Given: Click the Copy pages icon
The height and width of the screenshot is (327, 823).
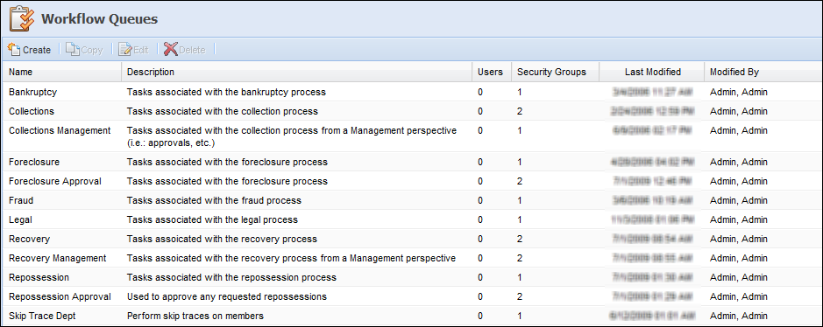Looking at the screenshot, I should (73, 49).
